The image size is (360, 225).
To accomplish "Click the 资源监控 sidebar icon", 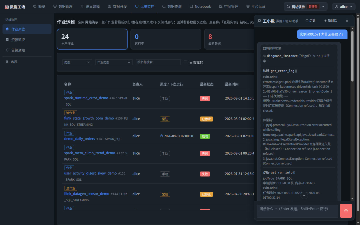I will coord(7,40).
